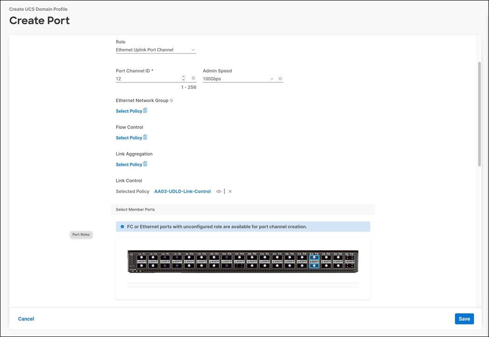The height and width of the screenshot is (337, 489).
Task: Open the Create UCS Domain Profile breadcrumb
Action: point(39,9)
